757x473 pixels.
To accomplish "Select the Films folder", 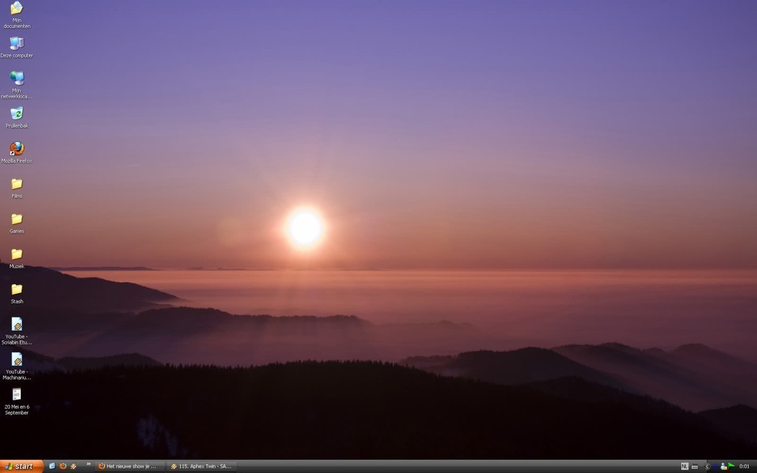I will click(16, 184).
